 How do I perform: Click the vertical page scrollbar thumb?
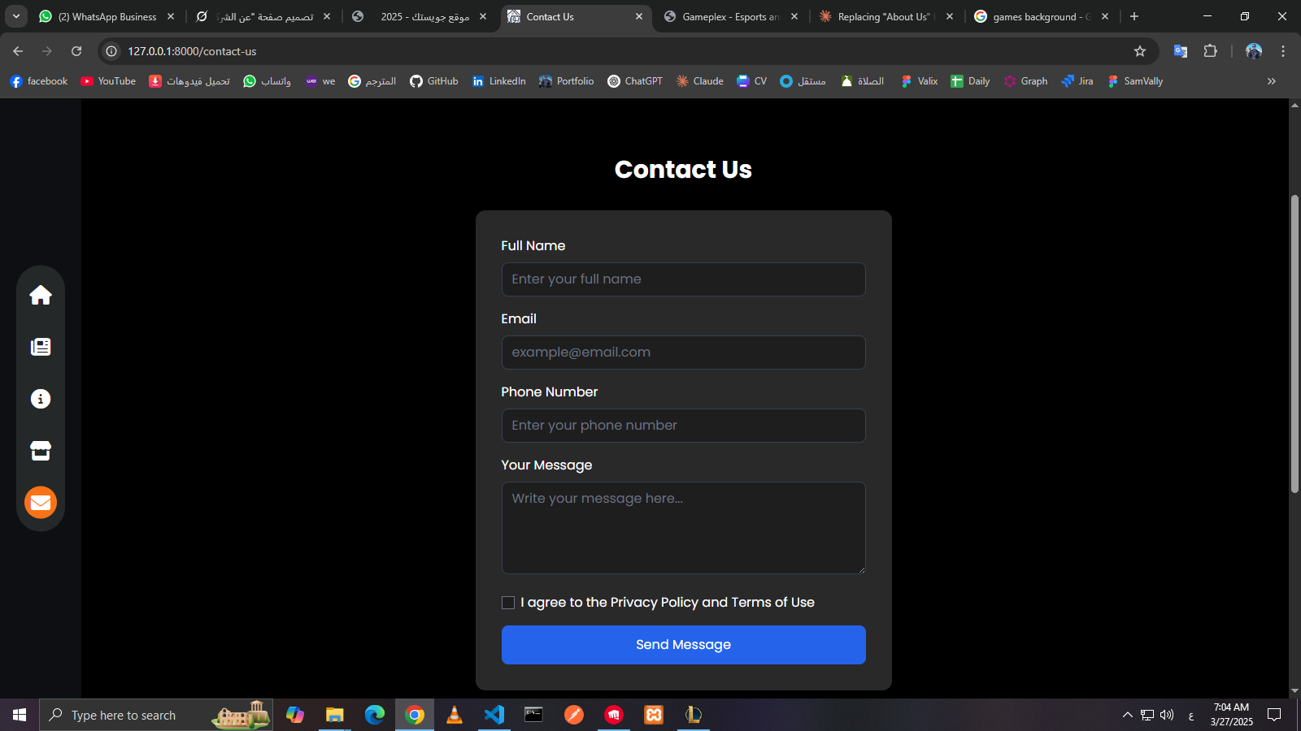coord(1294,341)
